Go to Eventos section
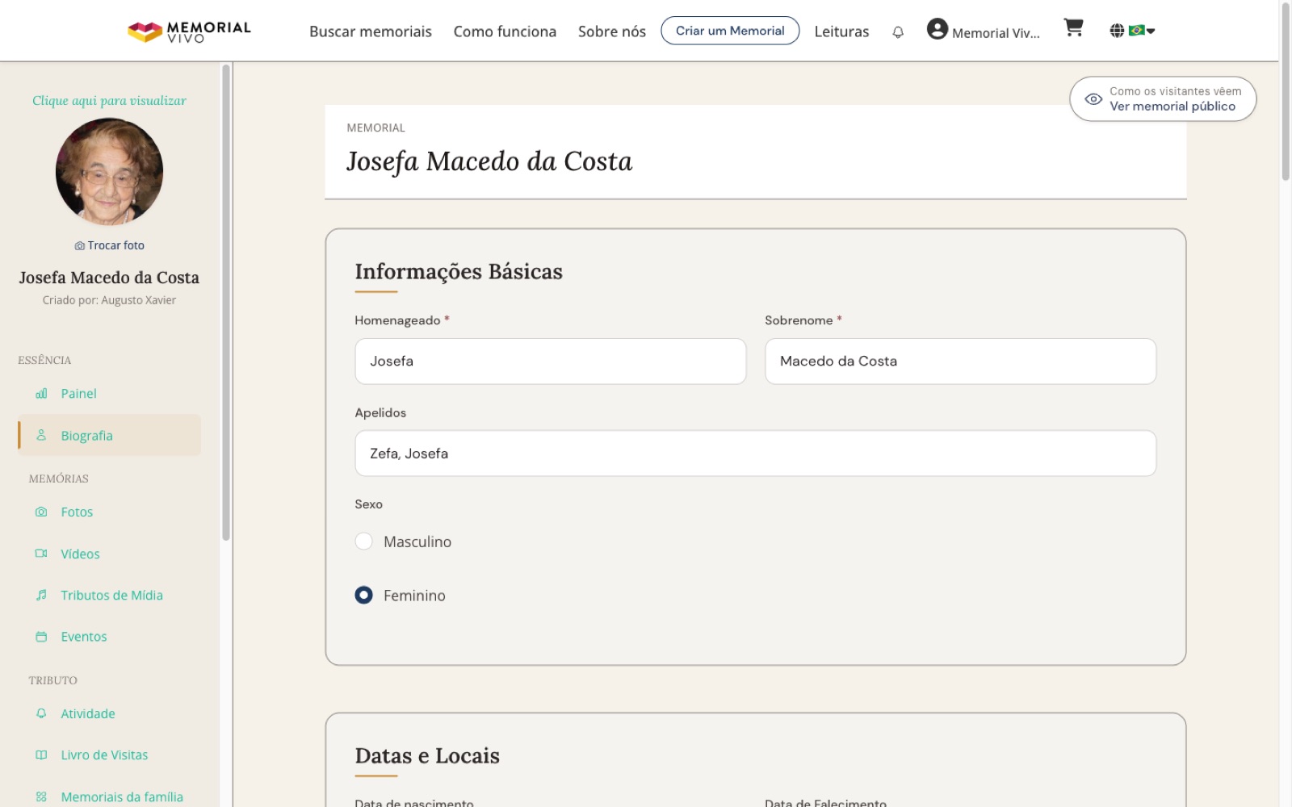The width and height of the screenshot is (1292, 807). pos(109,637)
